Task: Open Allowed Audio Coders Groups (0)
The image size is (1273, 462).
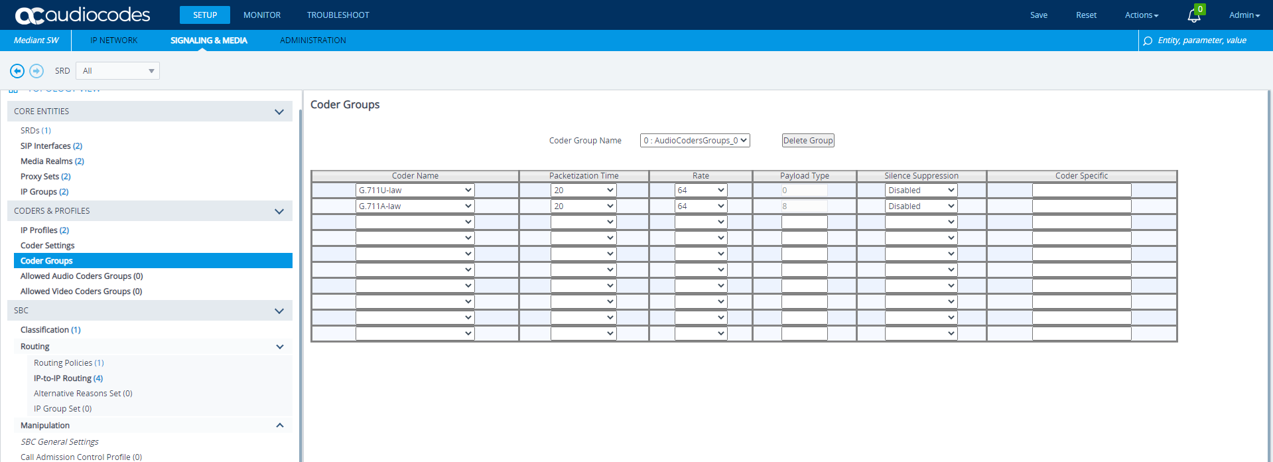Action: pos(82,276)
